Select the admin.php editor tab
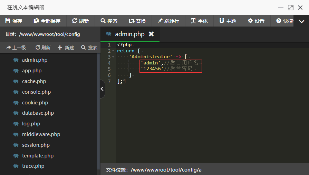The image size is (309, 175). tap(130, 34)
